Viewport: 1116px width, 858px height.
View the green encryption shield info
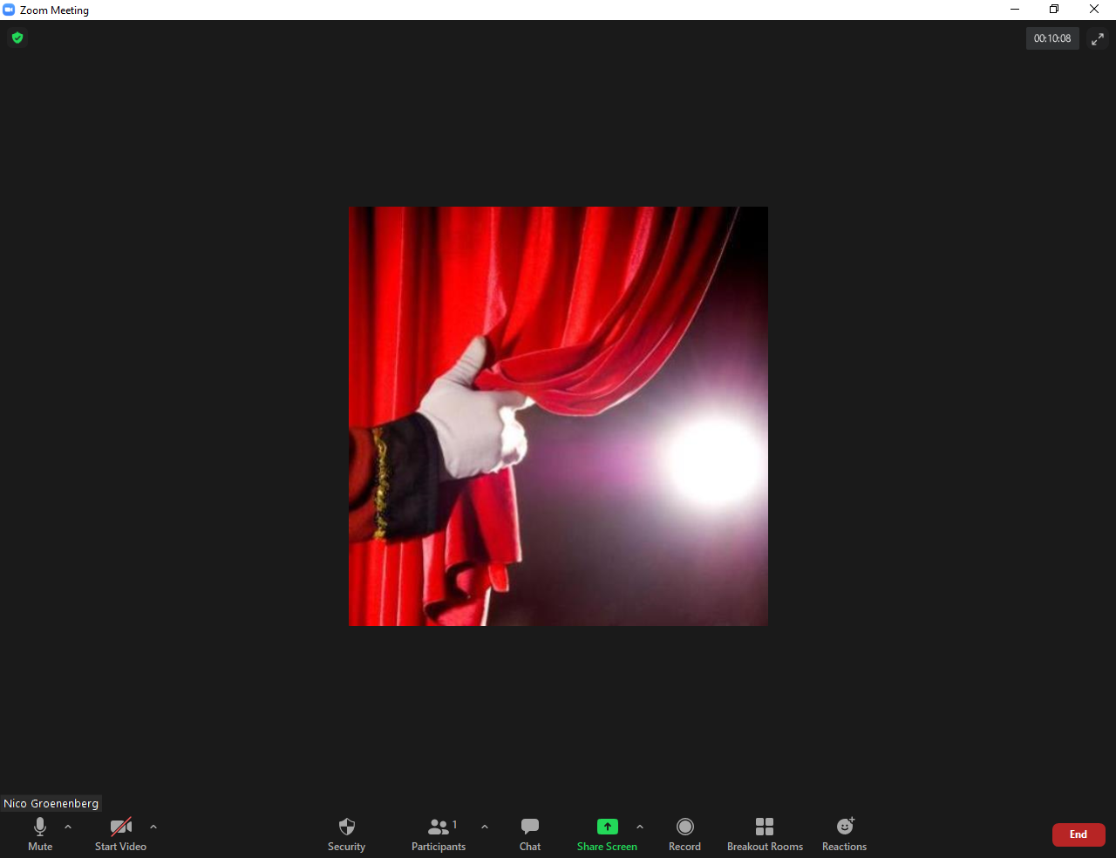pyautogui.click(x=17, y=37)
